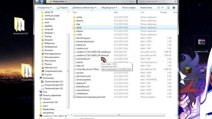Click the mods folder icon
The width and height of the screenshot is (212, 119).
point(74,27)
